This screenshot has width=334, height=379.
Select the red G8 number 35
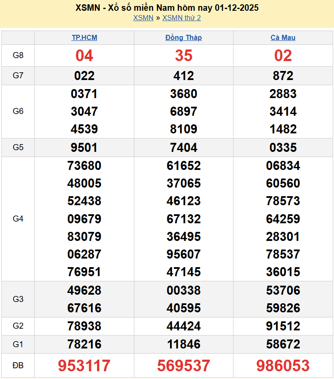pos(183,55)
